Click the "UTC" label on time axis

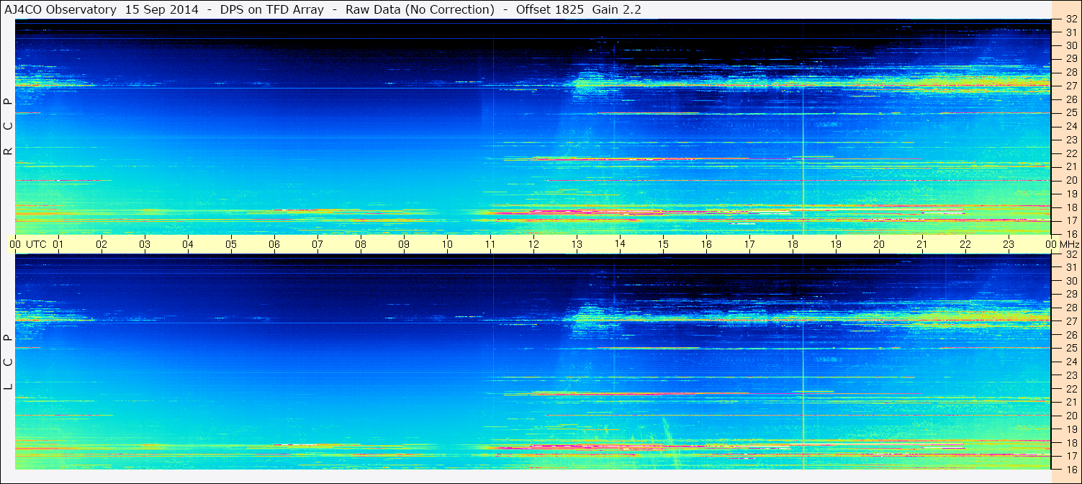click(36, 244)
